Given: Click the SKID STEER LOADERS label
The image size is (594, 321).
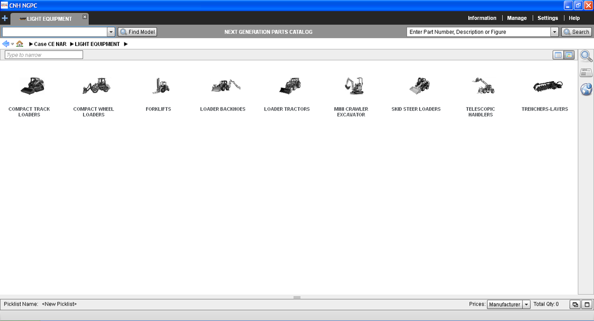Looking at the screenshot, I should pos(416,109).
